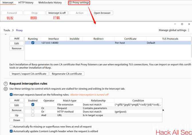Click the gif/jpg/png condition regex cell
The width and height of the screenshot is (192, 135).
click(138, 105)
